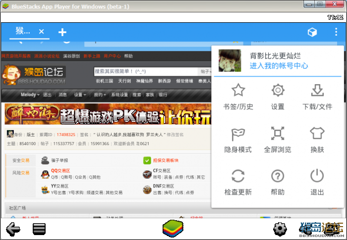This screenshot has height=240, width=347.
Task: Open 系统设置 in forum nav bar
Action: tap(119, 95)
